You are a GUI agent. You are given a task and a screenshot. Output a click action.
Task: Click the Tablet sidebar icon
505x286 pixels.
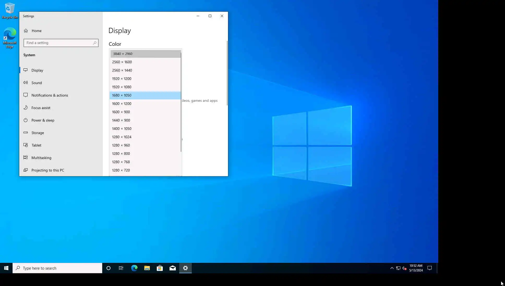point(26,145)
